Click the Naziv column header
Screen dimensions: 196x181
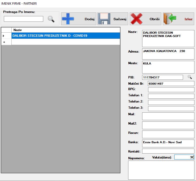[66, 30]
